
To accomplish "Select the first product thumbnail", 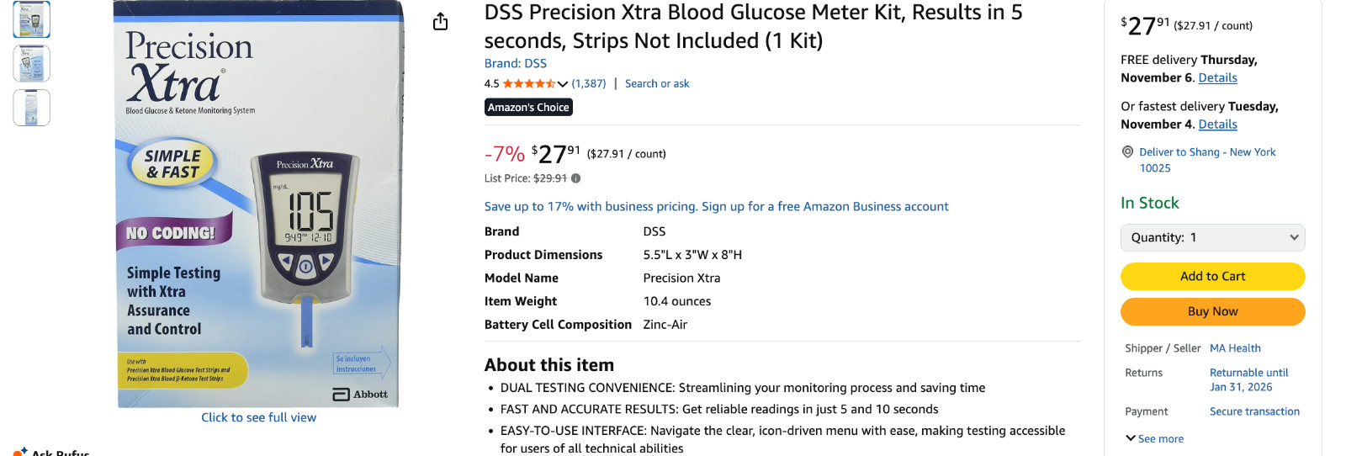I will pos(32,19).
